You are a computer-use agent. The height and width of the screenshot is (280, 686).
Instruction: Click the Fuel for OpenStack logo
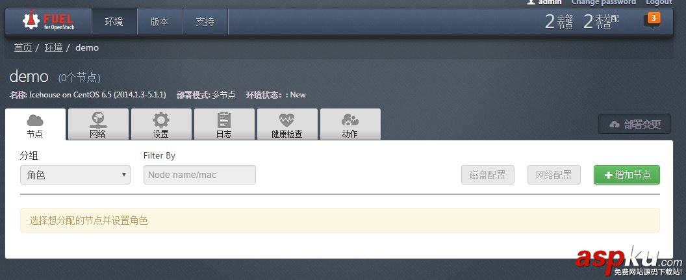[48, 21]
